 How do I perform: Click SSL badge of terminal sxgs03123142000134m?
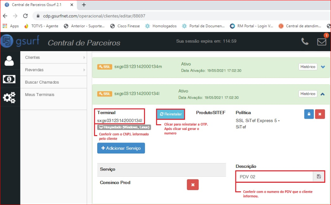(105, 67)
